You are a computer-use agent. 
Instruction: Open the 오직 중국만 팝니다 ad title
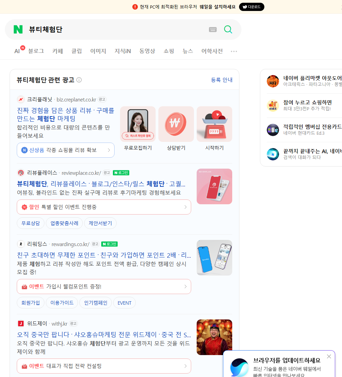[104, 335]
